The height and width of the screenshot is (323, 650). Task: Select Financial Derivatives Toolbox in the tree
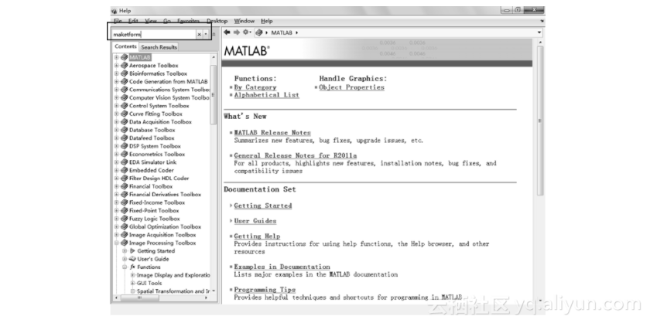coord(165,195)
